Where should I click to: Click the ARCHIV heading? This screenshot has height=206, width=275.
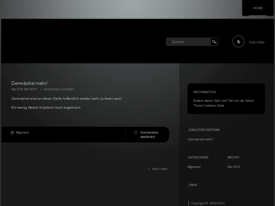(233, 158)
